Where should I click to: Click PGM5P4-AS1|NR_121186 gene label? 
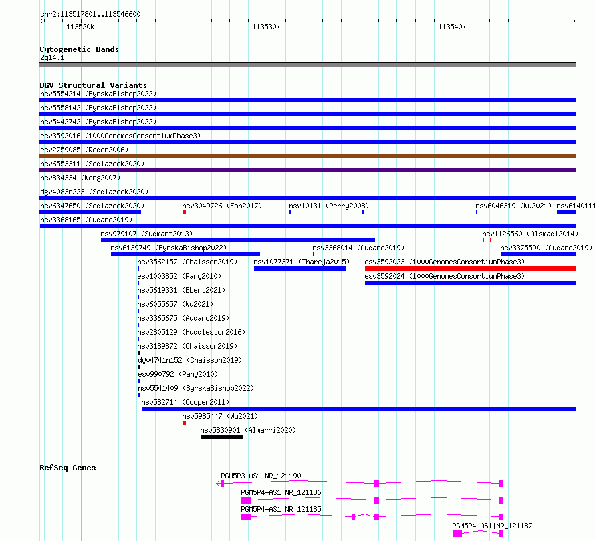click(281, 492)
